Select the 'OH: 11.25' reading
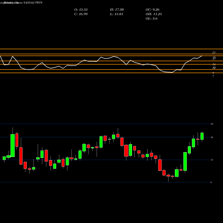 154,14
